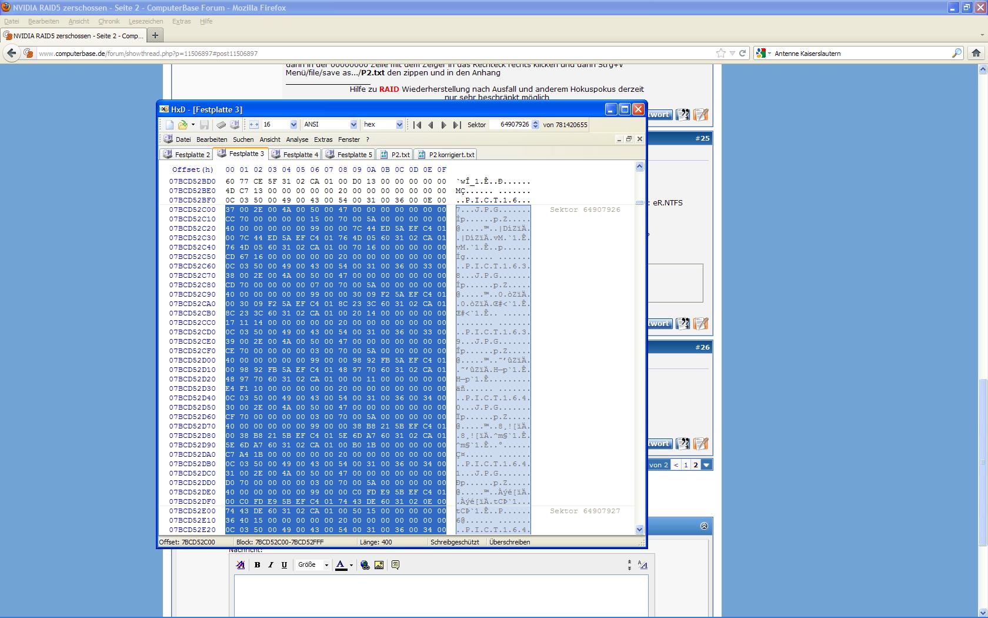
Task: Reload the page in Firefox
Action: (743, 53)
